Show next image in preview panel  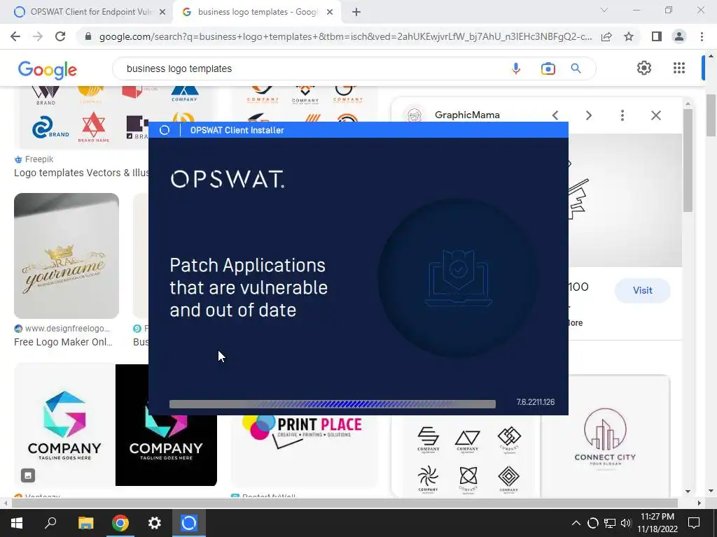click(589, 115)
